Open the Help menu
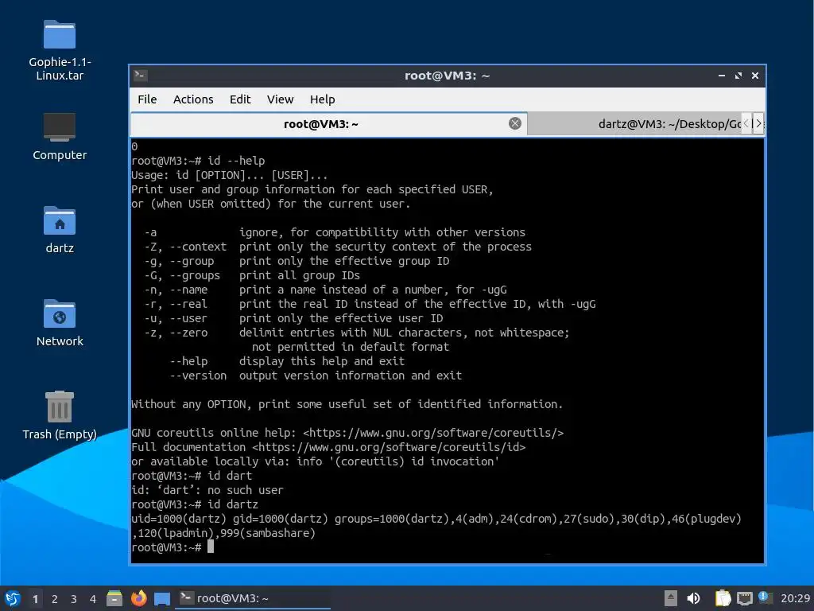Screen dimensions: 814x611 pos(322,99)
